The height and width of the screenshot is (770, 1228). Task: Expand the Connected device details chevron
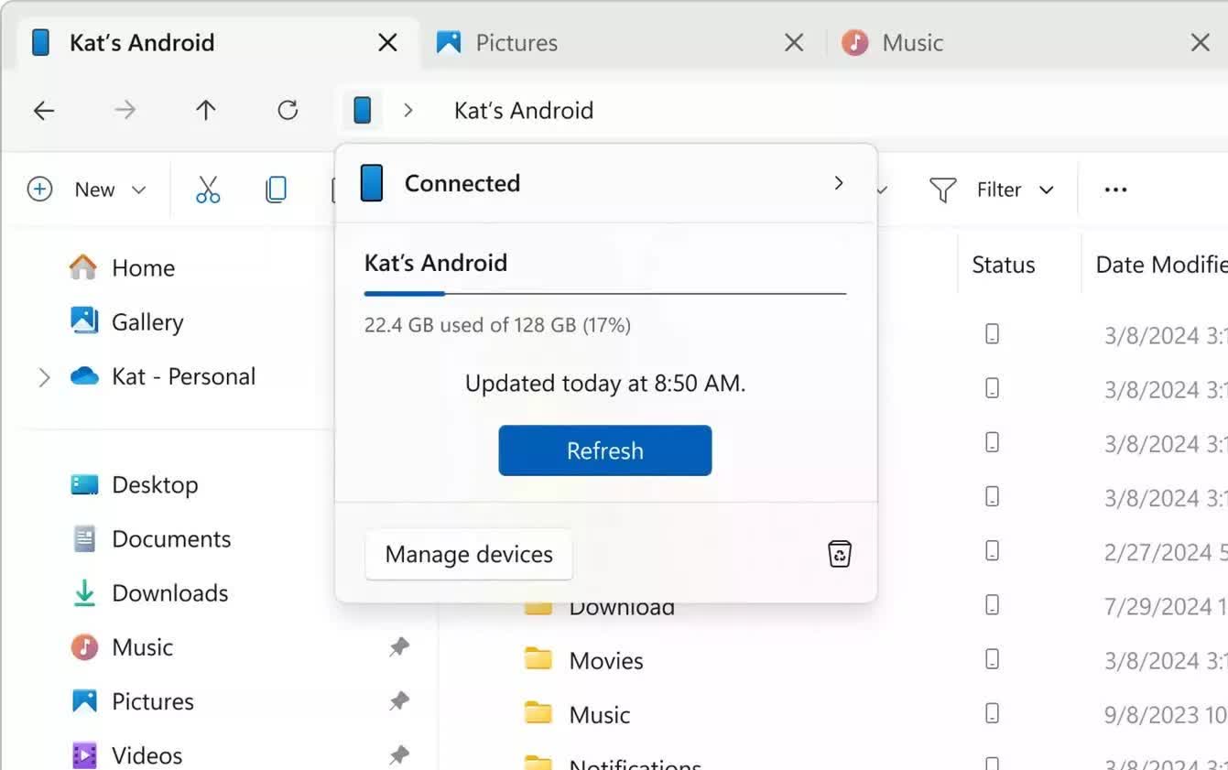[838, 183]
